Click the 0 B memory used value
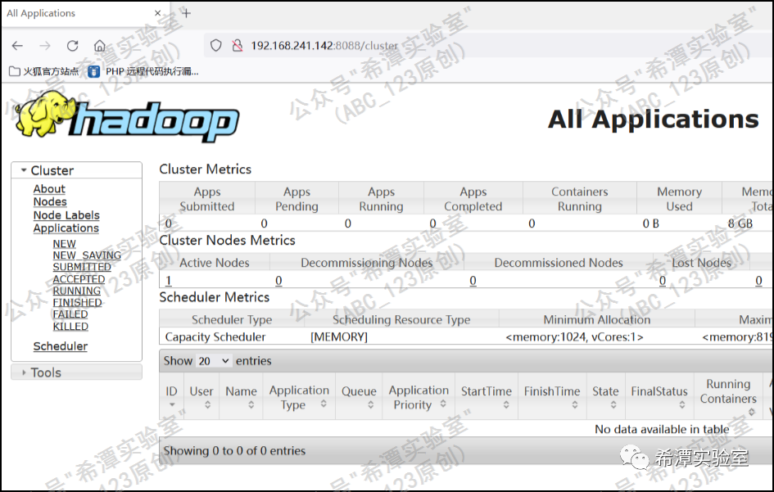This screenshot has width=774, height=492. 650,223
